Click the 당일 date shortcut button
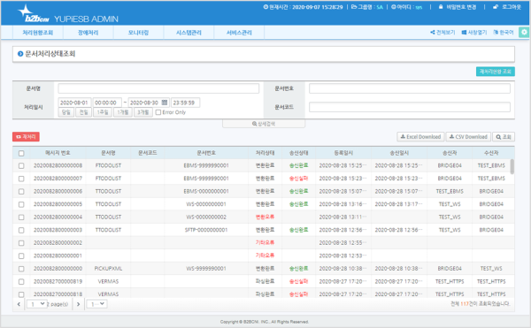This screenshot has height=328, width=531. coord(66,112)
